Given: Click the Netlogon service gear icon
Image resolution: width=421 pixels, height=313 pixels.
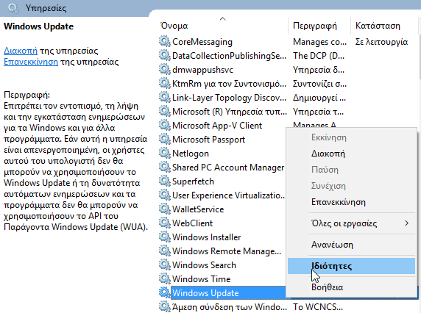Looking at the screenshot, I should click(x=165, y=154).
